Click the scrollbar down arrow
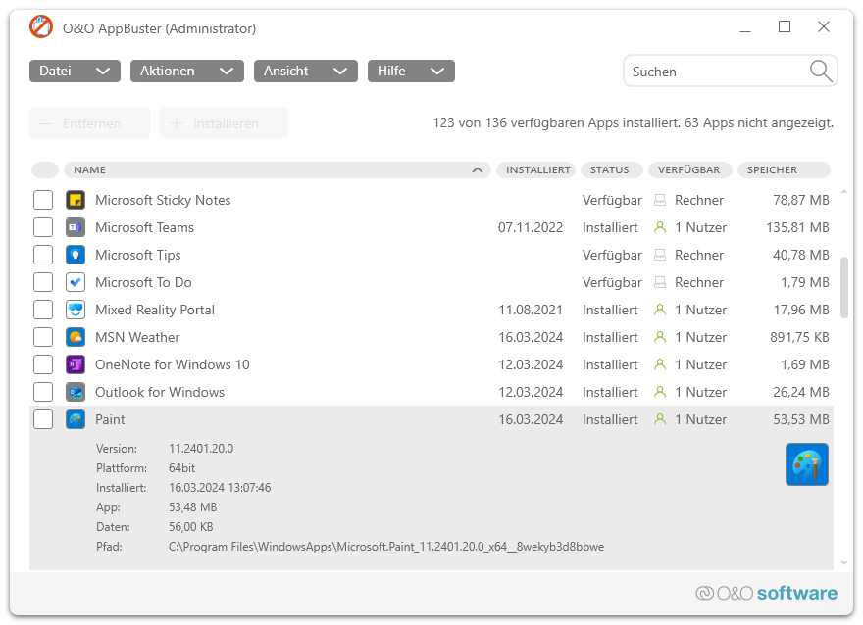863x625 pixels. (844, 563)
